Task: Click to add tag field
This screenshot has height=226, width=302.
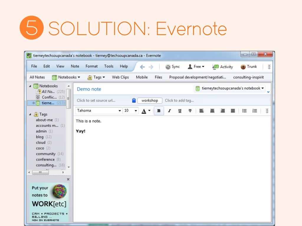Action: (179, 100)
